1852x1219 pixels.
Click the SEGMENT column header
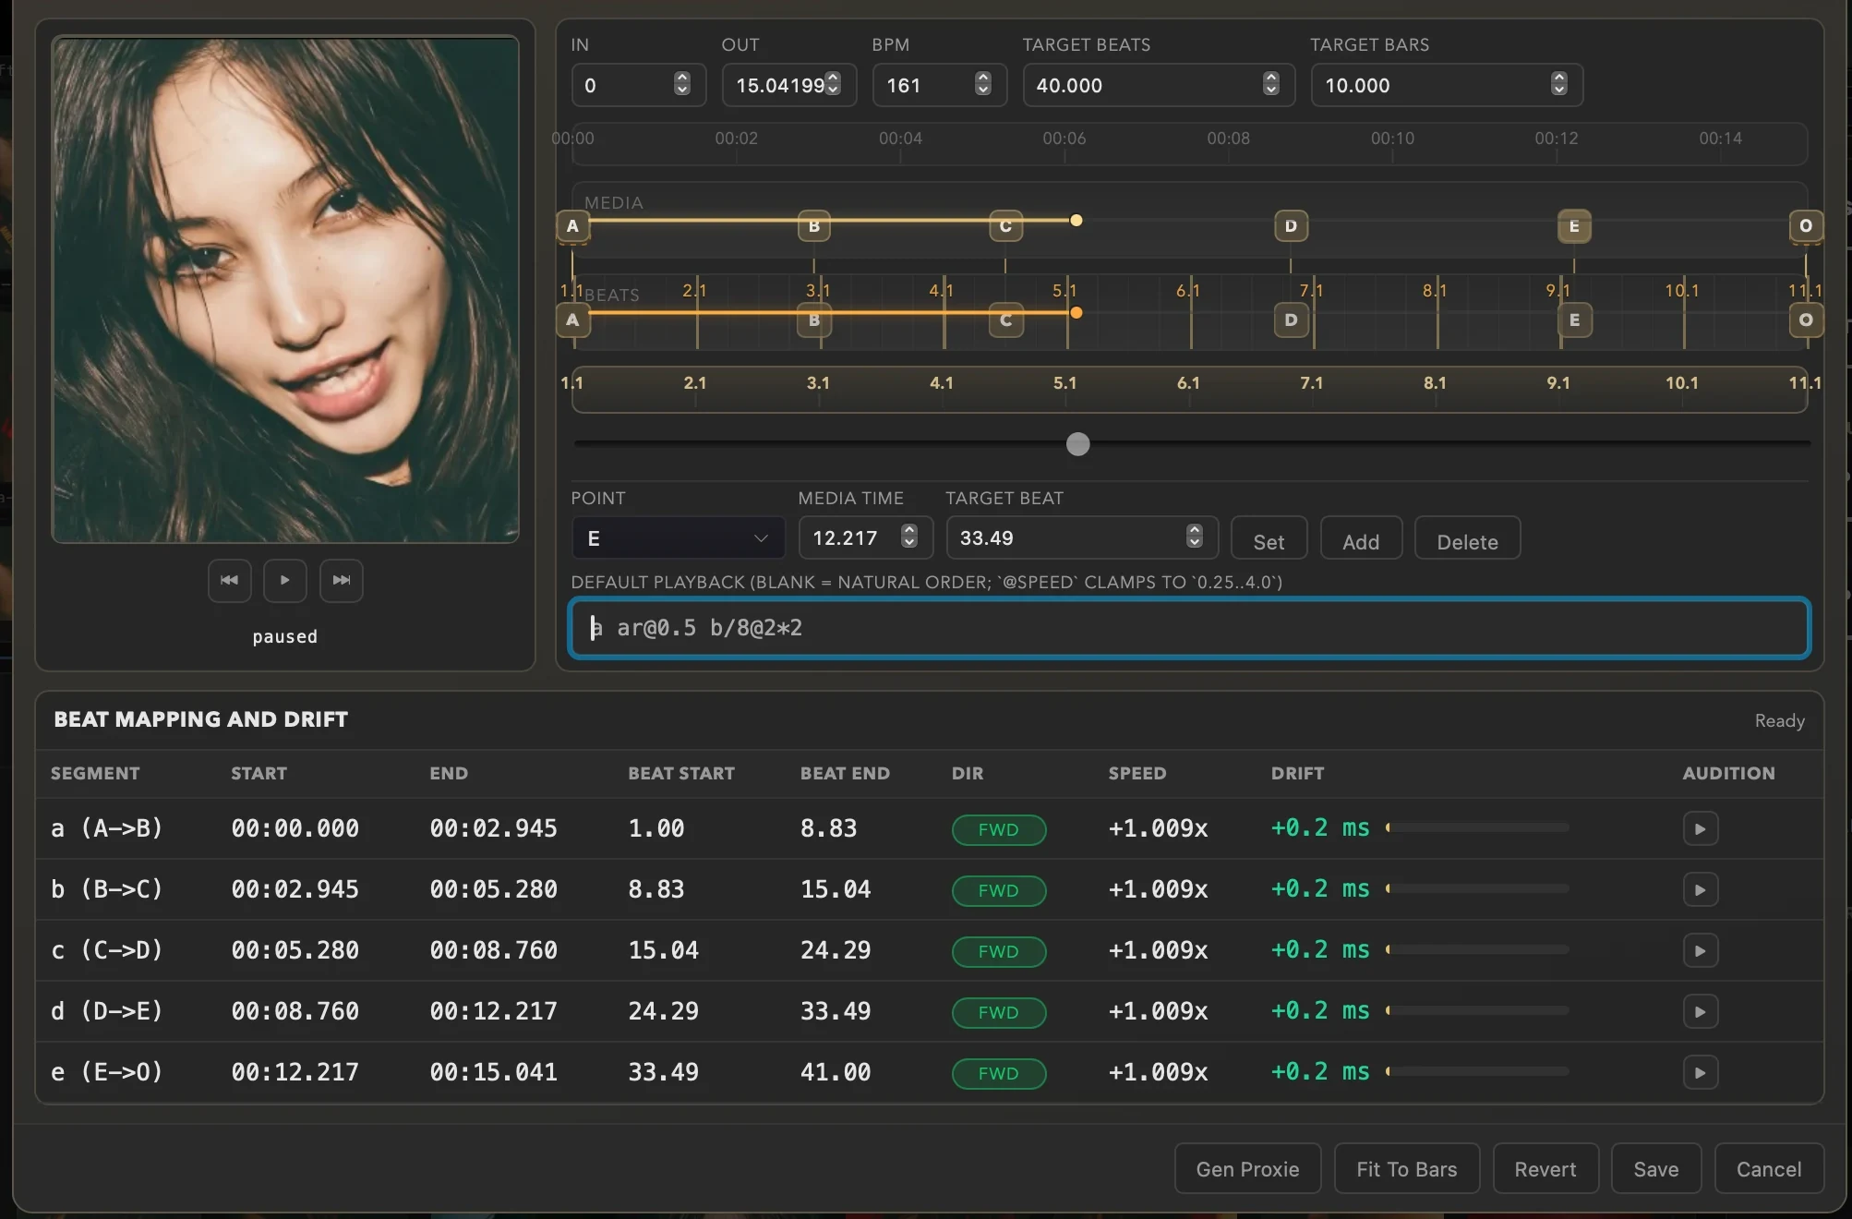(x=95, y=773)
